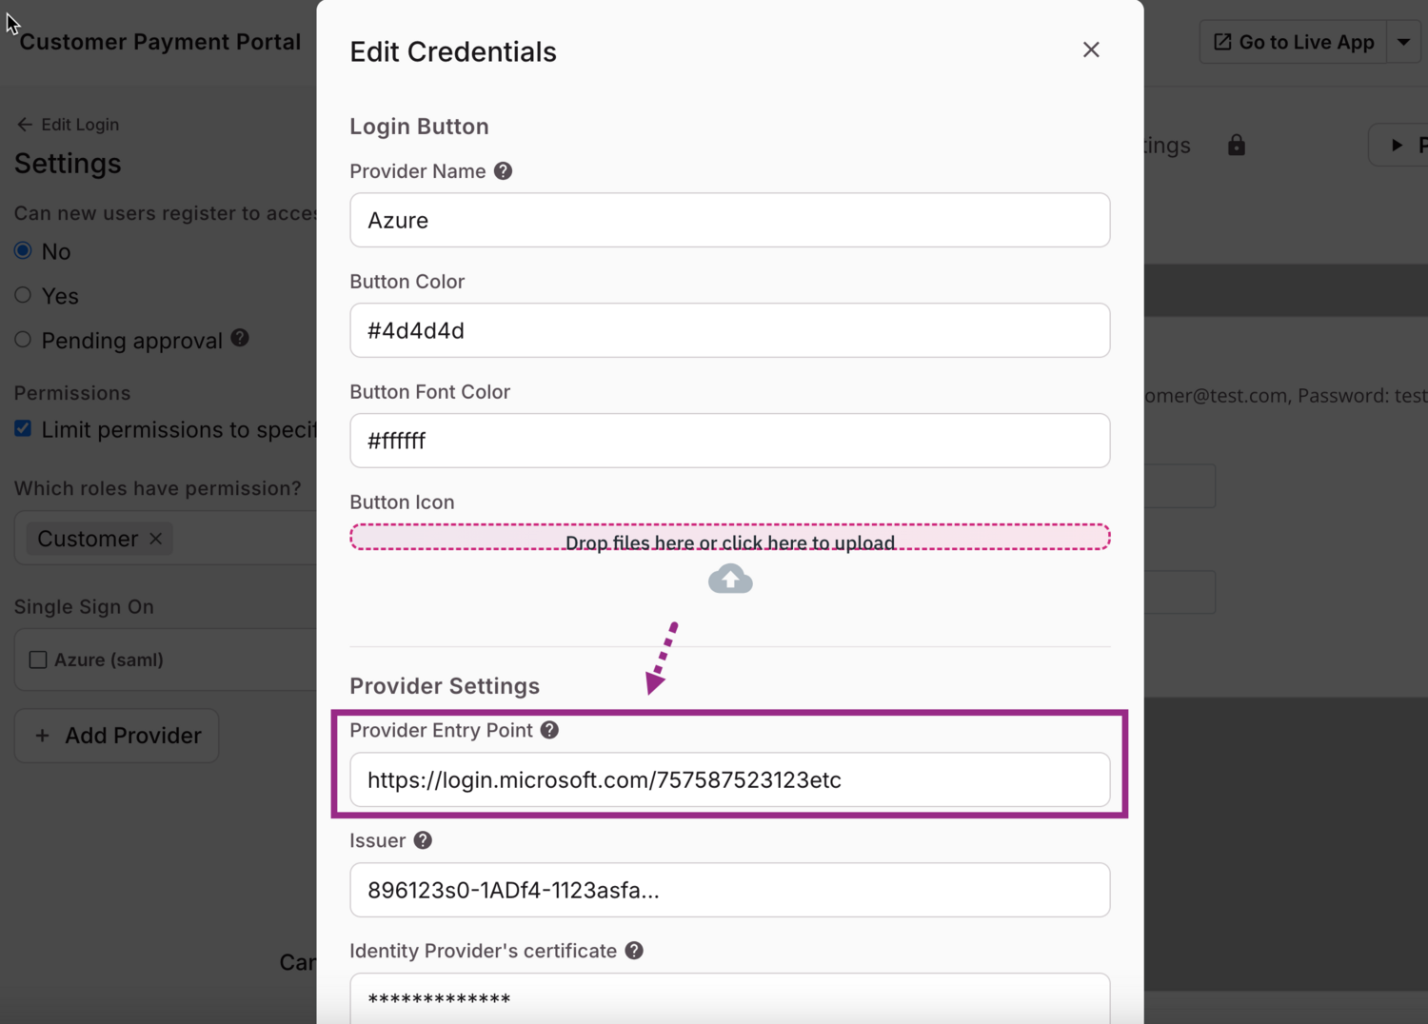Screen dimensions: 1428x1024
Task: Click the Provider Name help icon
Action: coord(503,171)
